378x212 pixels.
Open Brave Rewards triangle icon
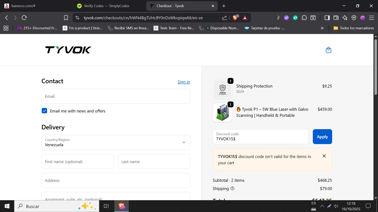[x=245, y=18]
